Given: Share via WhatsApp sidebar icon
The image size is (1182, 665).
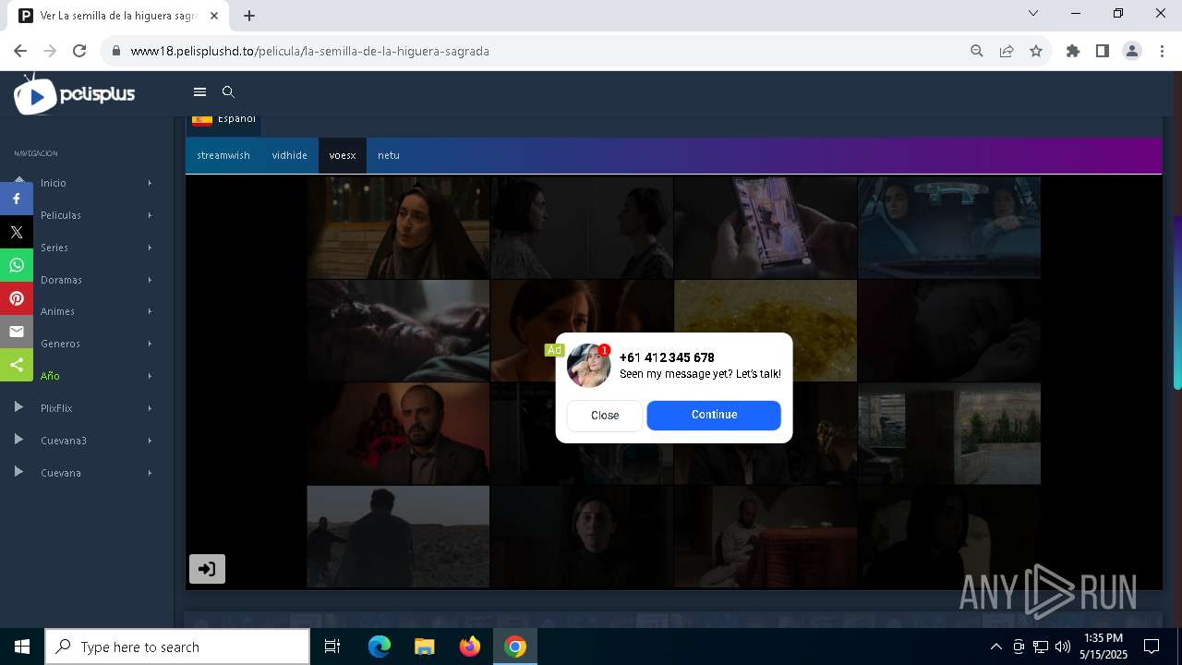Looking at the screenshot, I should coord(17,265).
